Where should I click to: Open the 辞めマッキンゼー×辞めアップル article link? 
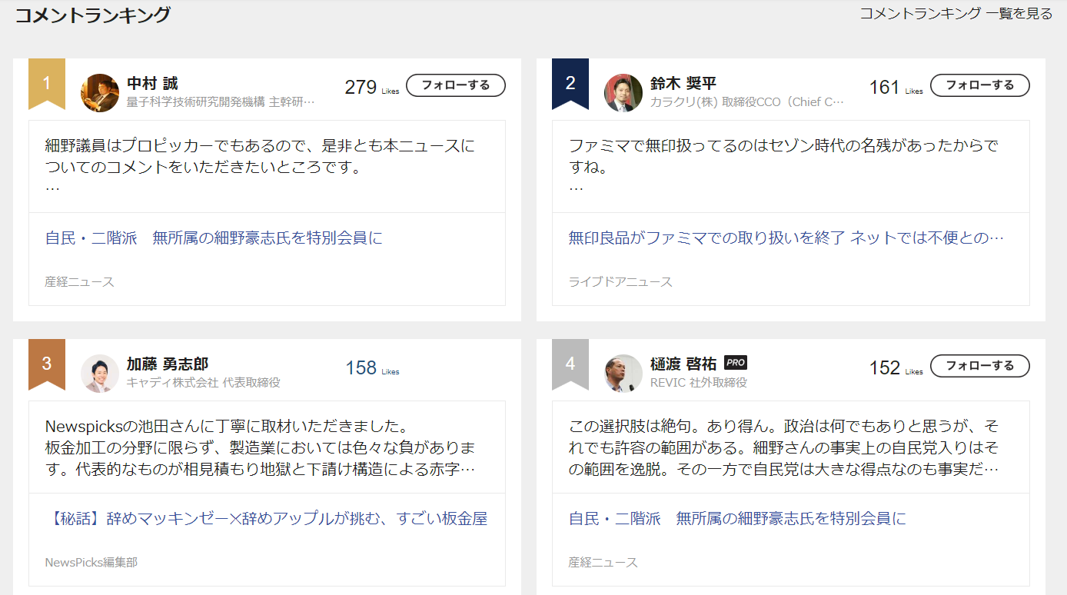tap(266, 519)
